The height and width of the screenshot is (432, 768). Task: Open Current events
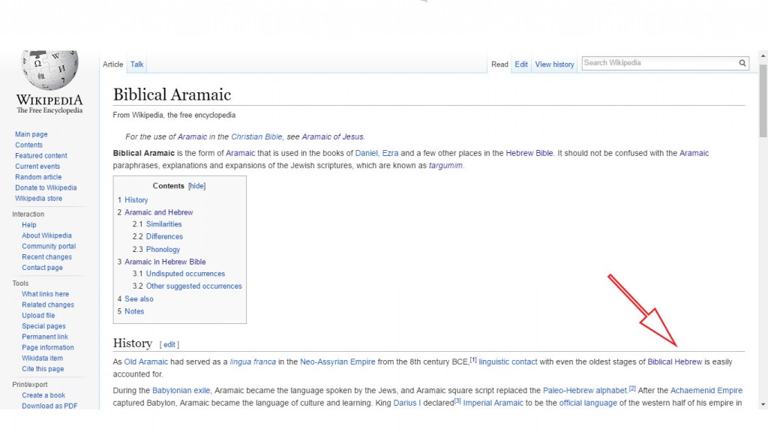click(37, 166)
